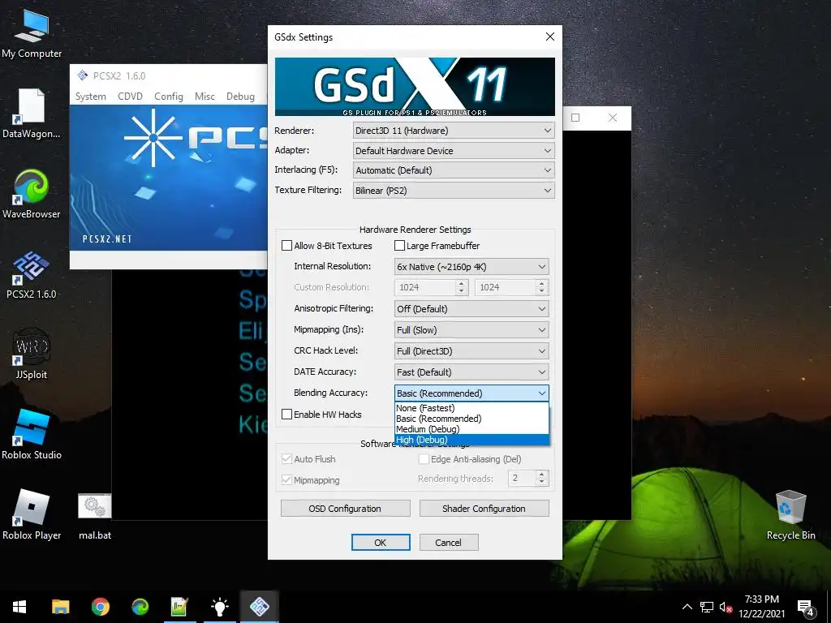Click the Shader Configuration button
The height and width of the screenshot is (623, 831).
(x=484, y=509)
